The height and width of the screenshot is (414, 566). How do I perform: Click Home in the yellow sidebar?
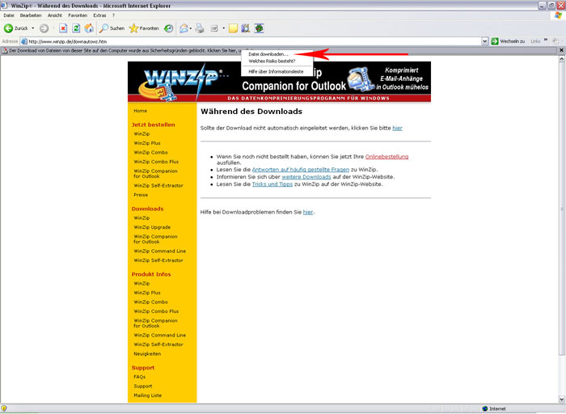pyautogui.click(x=140, y=111)
